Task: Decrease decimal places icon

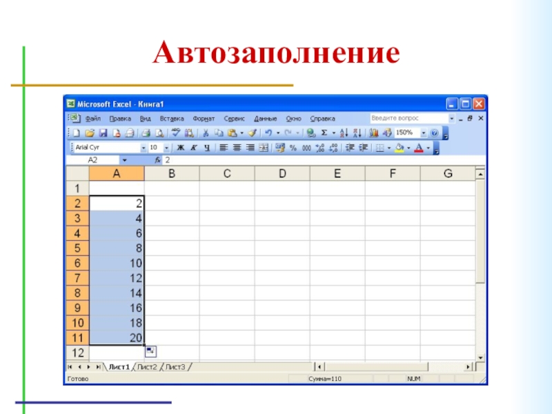Action: pyautogui.click(x=333, y=148)
